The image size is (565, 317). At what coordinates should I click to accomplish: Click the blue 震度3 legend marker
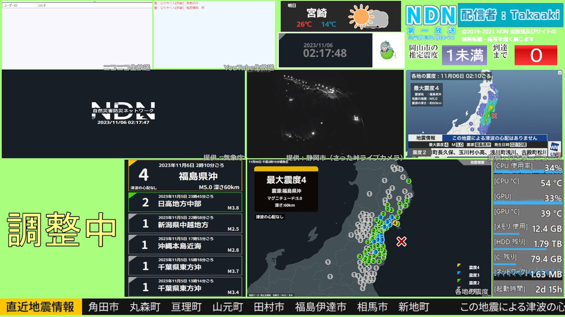(458, 274)
